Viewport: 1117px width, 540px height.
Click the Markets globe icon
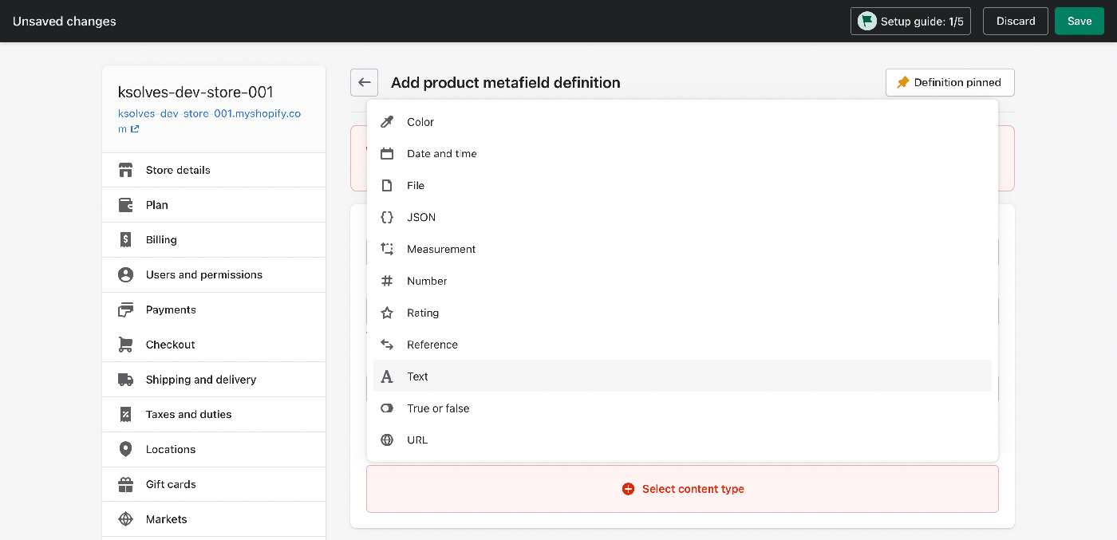(x=125, y=519)
